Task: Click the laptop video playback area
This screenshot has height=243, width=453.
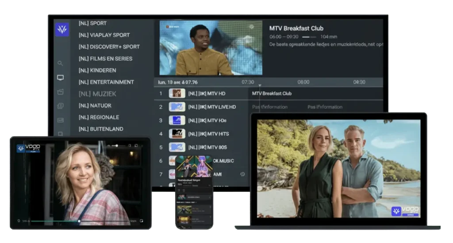Action: click(x=338, y=168)
